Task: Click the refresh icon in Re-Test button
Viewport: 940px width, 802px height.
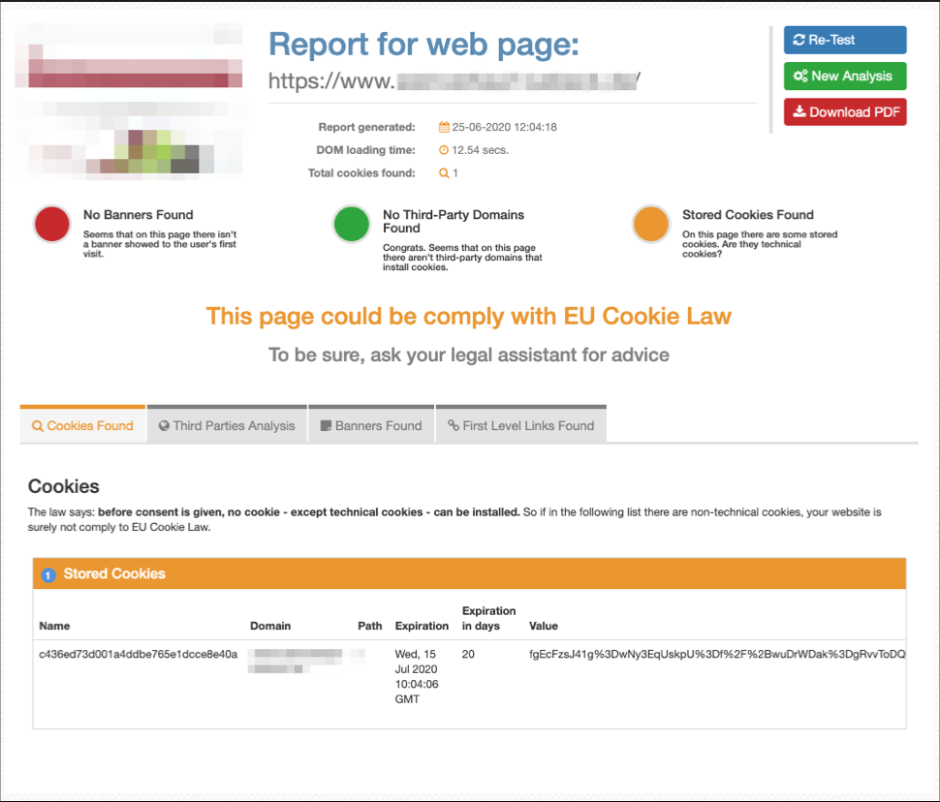Action: coord(799,40)
